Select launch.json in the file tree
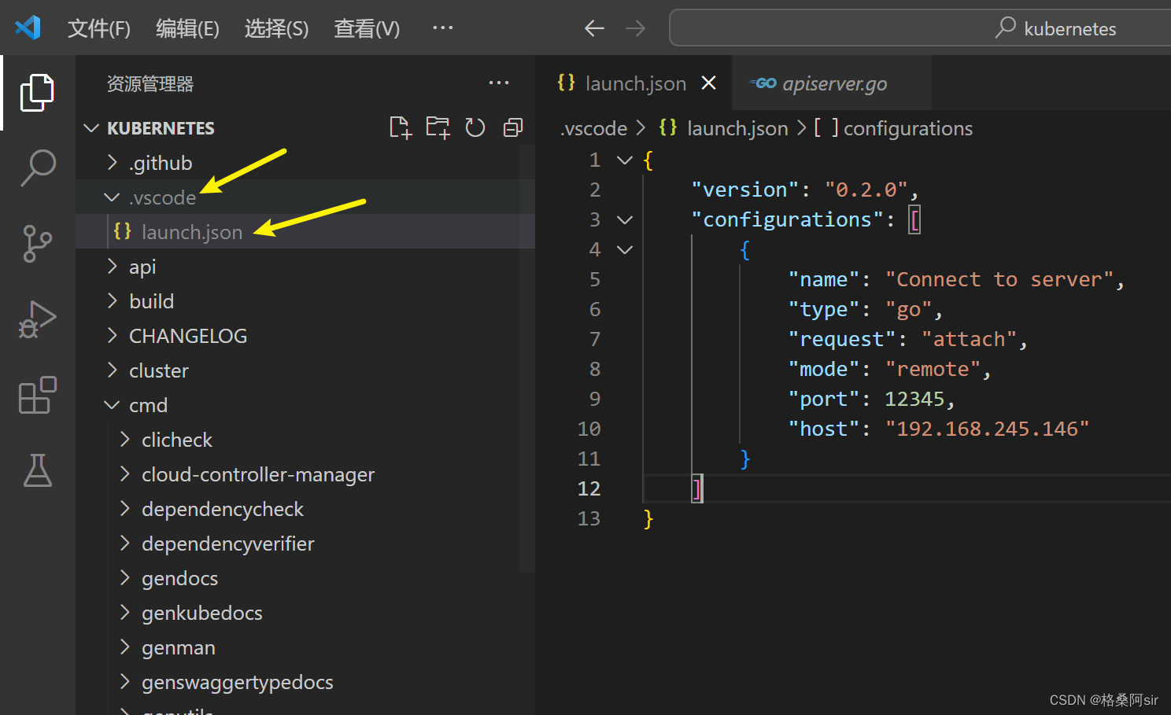The width and height of the screenshot is (1171, 715). [305, 232]
